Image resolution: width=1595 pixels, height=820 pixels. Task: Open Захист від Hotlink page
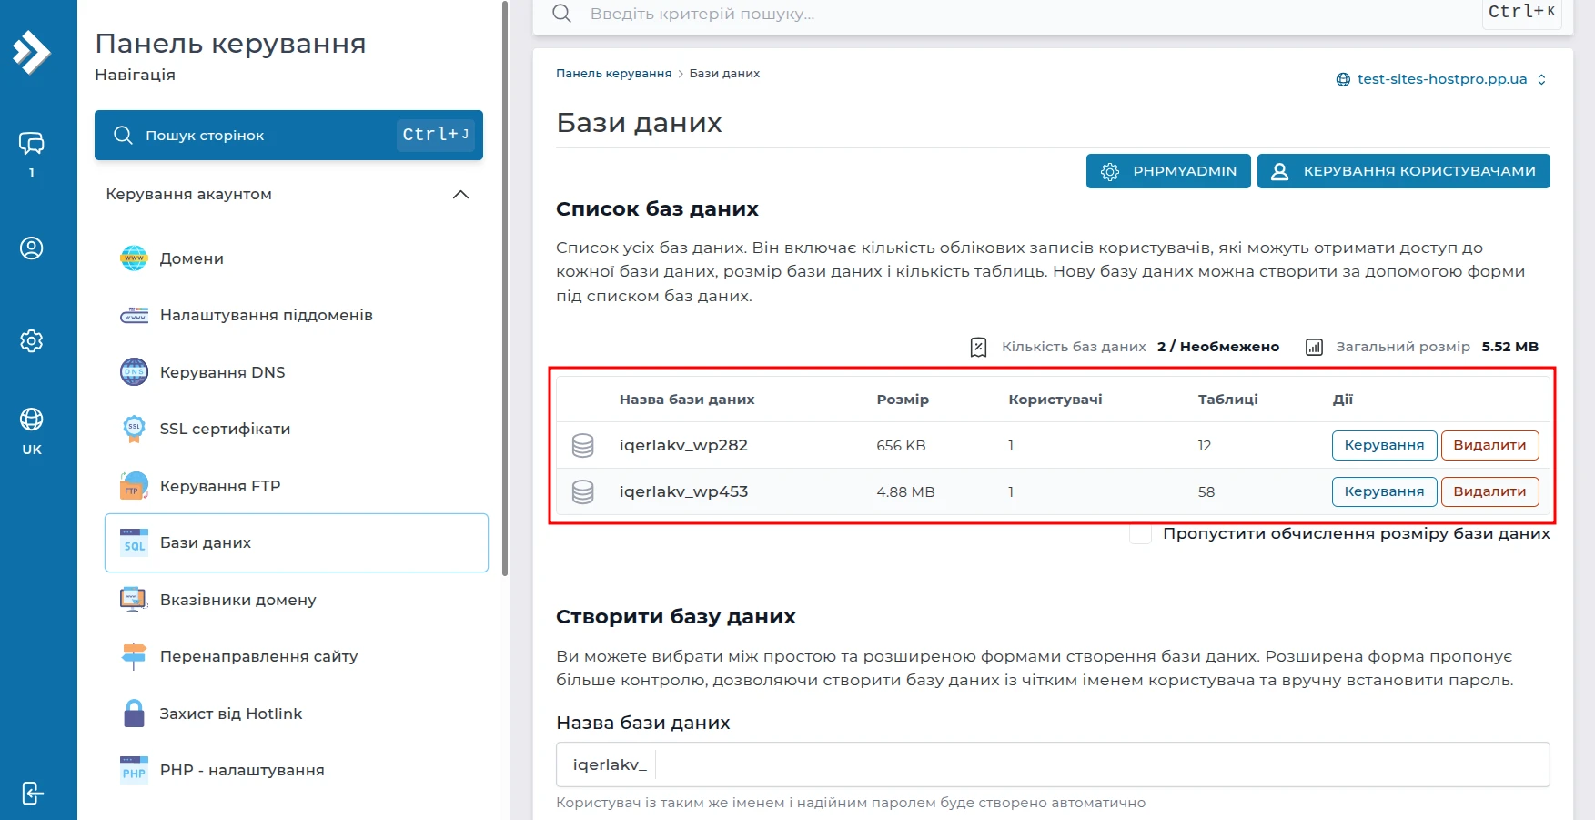click(x=296, y=714)
